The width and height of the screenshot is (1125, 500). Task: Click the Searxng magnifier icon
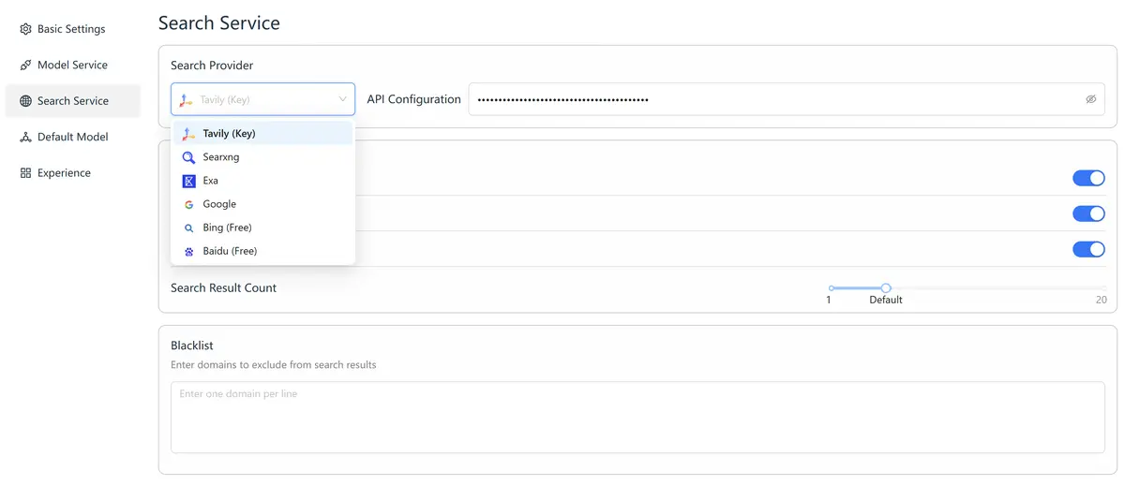(x=188, y=157)
